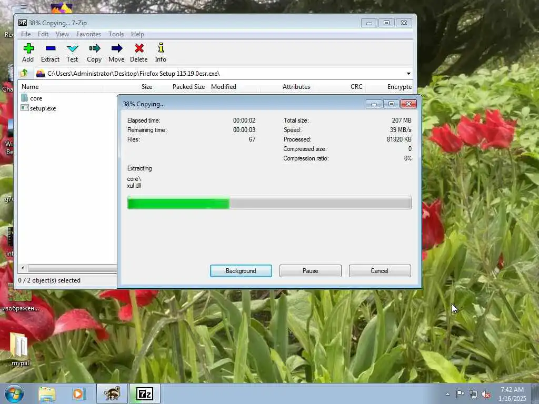The width and height of the screenshot is (539, 404).
Task: Send the copy operation to Background
Action: click(241, 271)
